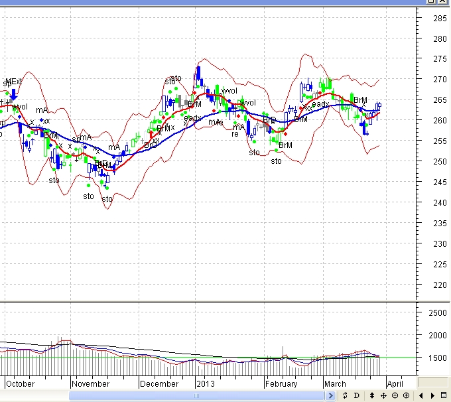Click the vertical stretch arrows icon

tap(372, 396)
